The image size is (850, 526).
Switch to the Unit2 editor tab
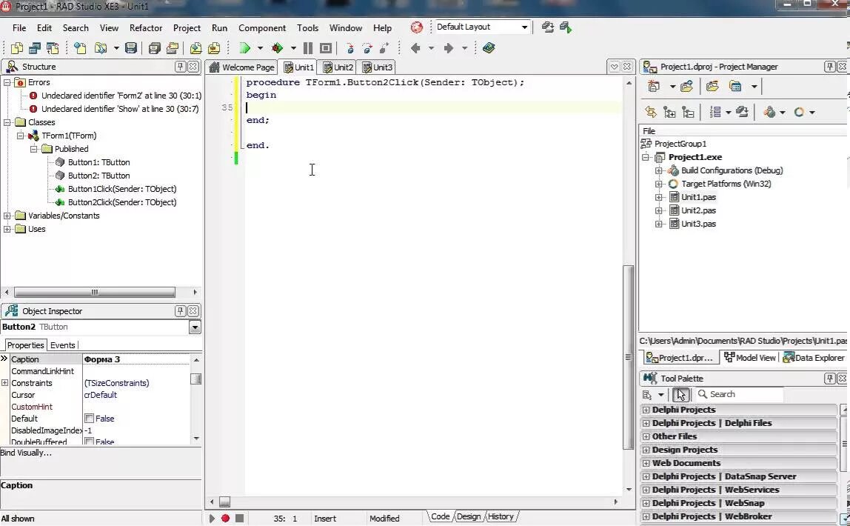[x=338, y=67]
